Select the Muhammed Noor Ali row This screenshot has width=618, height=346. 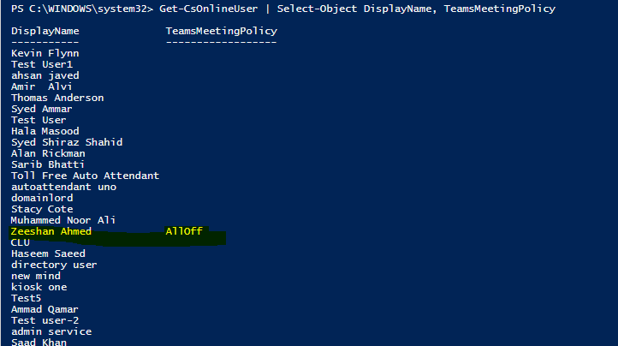click(63, 220)
